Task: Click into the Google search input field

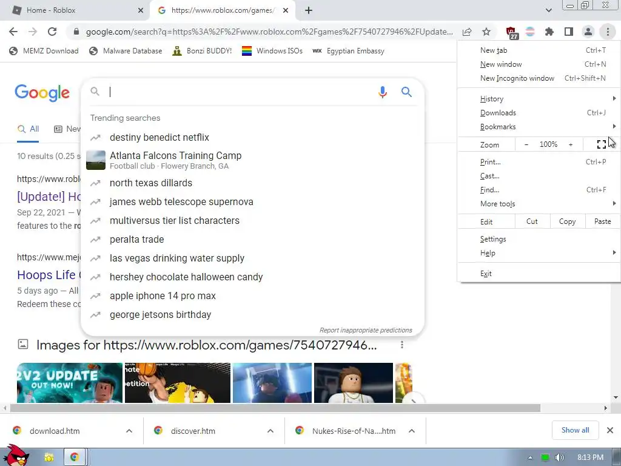Action: tap(240, 92)
